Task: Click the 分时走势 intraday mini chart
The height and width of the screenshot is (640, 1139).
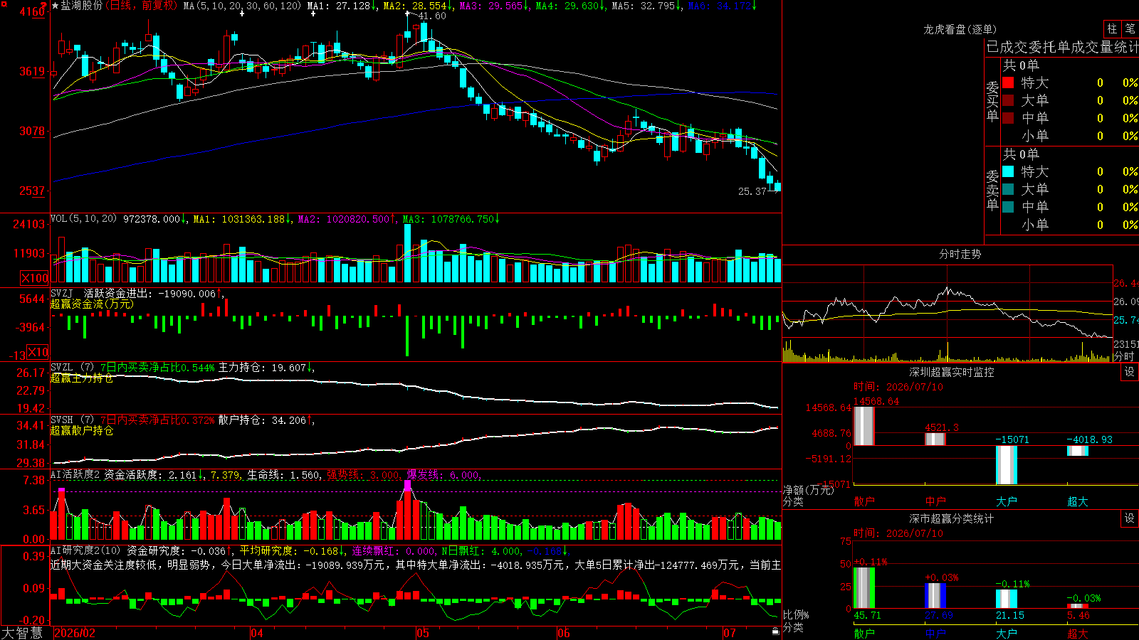Action: [x=948, y=314]
